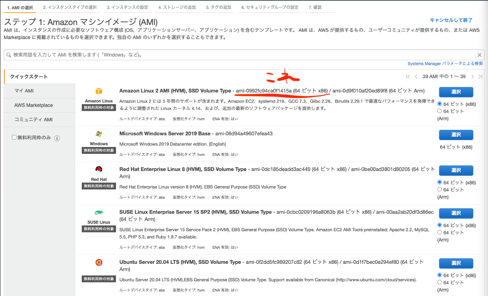Go to first page of AMI list

tap(408, 77)
